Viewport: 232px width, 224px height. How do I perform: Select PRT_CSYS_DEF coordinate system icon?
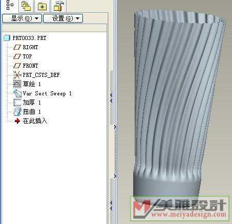point(17,75)
